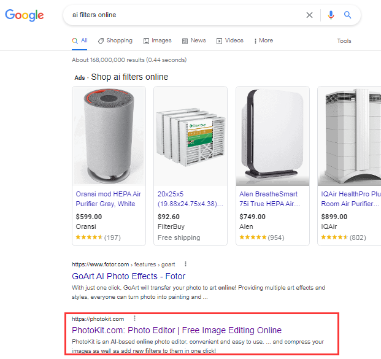
Task: Clear the search box text
Action: [309, 15]
